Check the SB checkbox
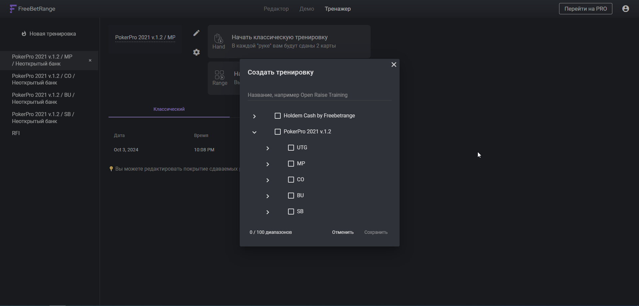Image resolution: width=639 pixels, height=306 pixels. click(291, 212)
